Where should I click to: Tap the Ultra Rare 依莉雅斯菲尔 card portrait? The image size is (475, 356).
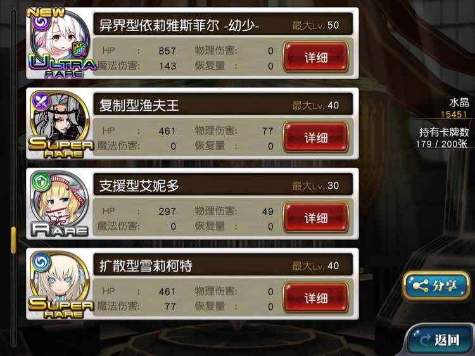[x=60, y=43]
